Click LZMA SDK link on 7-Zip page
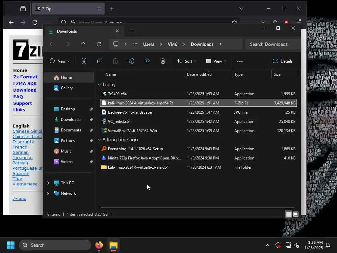 click(25, 83)
